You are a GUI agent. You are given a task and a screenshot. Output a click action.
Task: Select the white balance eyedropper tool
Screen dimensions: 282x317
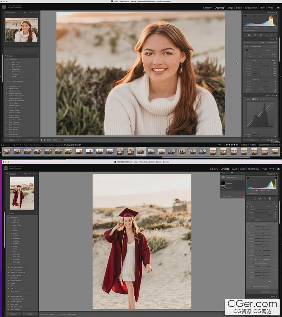246,50
